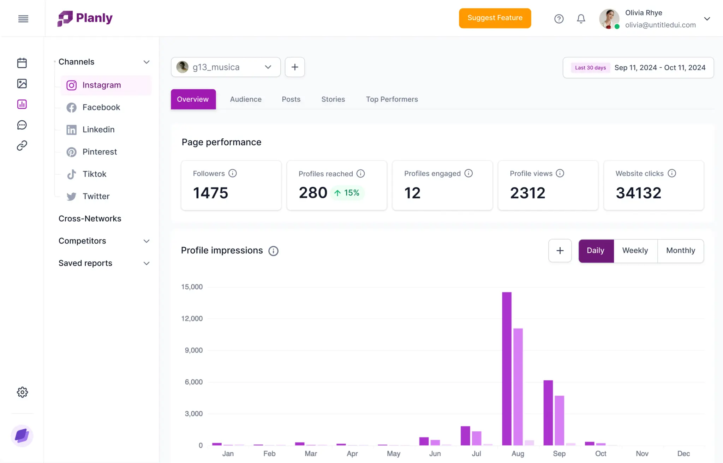The width and height of the screenshot is (723, 463).
Task: Collapse the Channels section chevron
Action: coord(147,62)
